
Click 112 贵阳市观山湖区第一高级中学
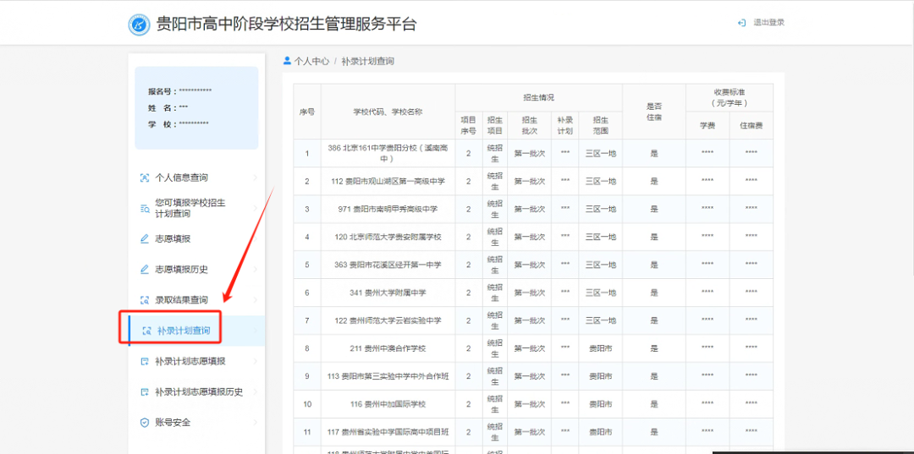point(388,181)
